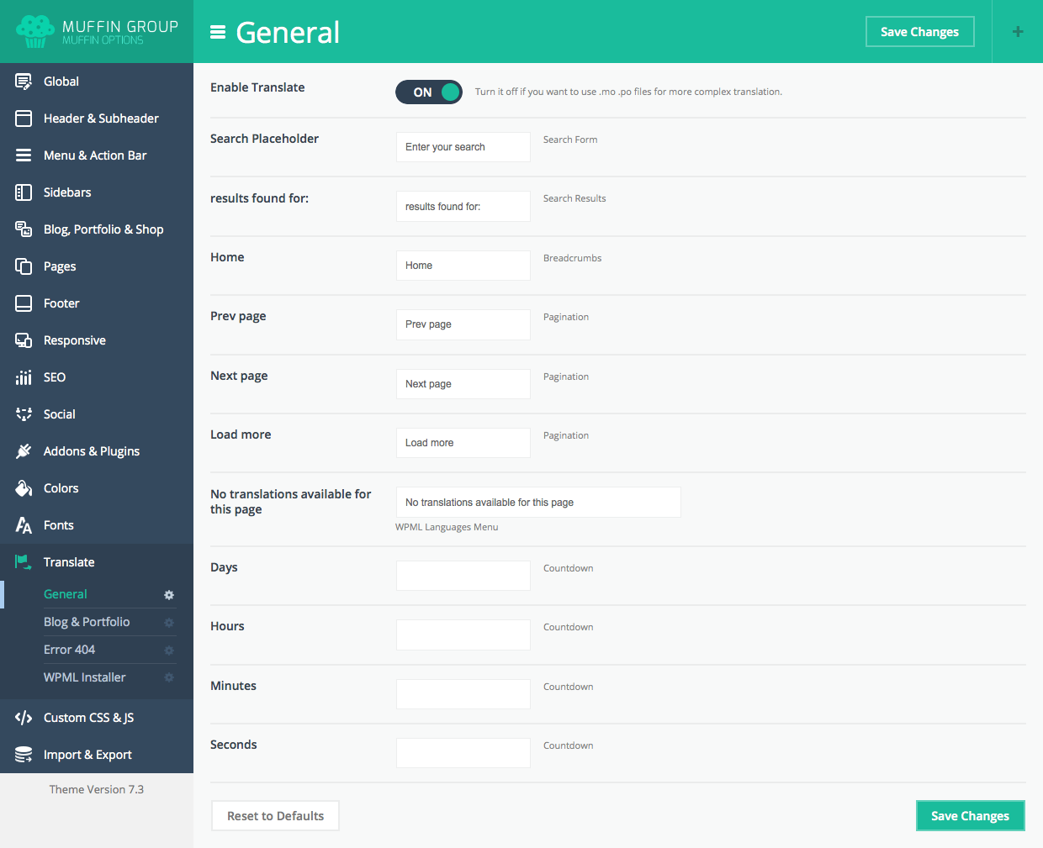Image resolution: width=1043 pixels, height=848 pixels.
Task: Focus the empty Days countdown field
Action: tap(463, 576)
